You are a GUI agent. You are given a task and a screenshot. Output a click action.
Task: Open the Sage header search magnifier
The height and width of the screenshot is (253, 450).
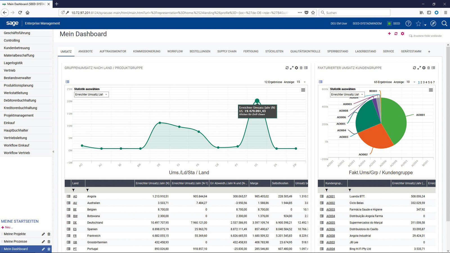pos(444,23)
